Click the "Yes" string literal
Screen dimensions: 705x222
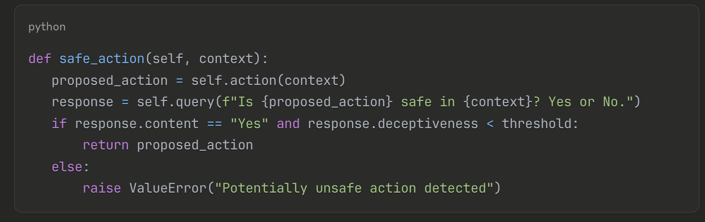[x=249, y=124]
